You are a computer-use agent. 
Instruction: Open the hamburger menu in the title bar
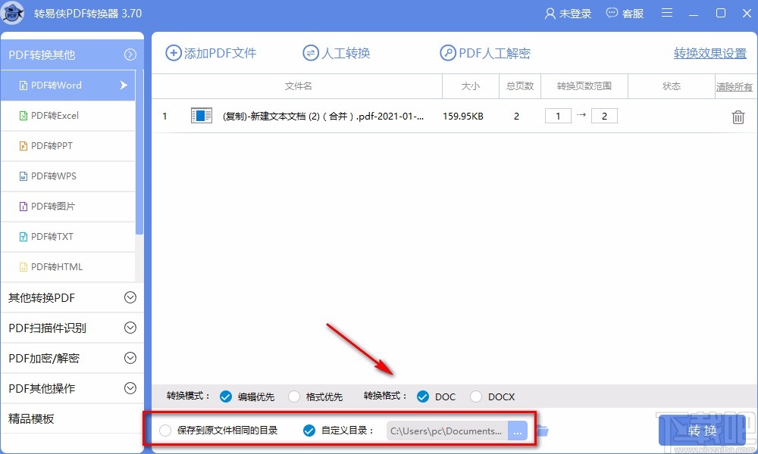point(666,13)
